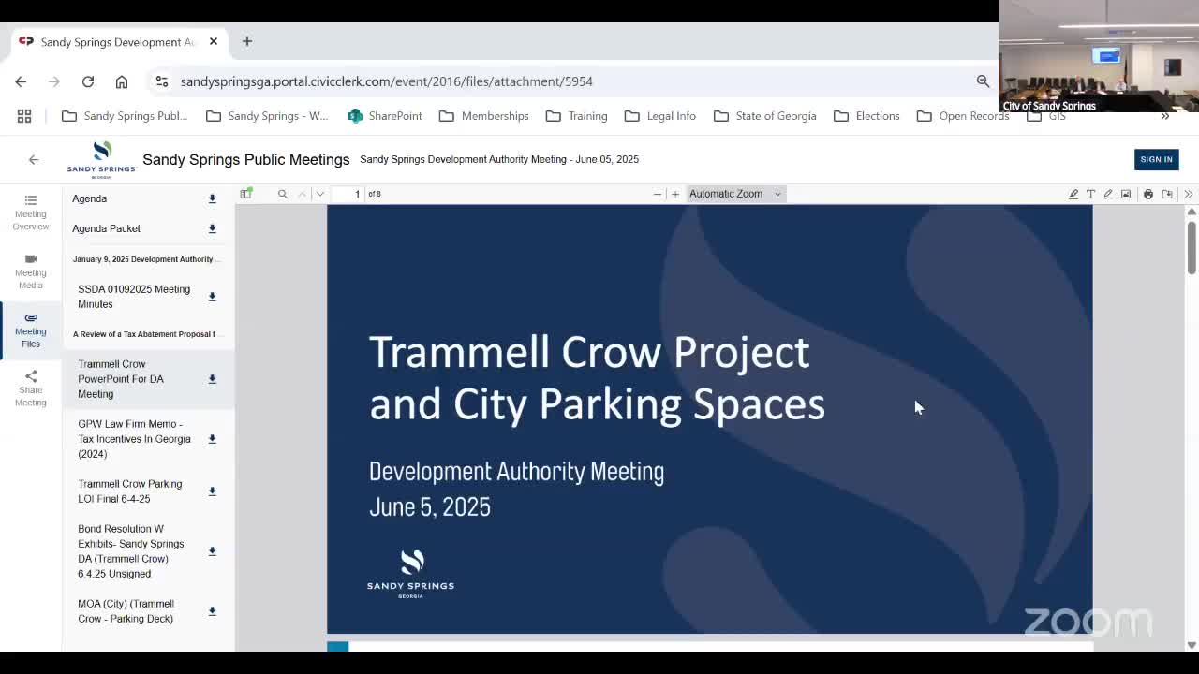The height and width of the screenshot is (674, 1199).
Task: Switch to the Meeting Media tab
Action: click(31, 271)
